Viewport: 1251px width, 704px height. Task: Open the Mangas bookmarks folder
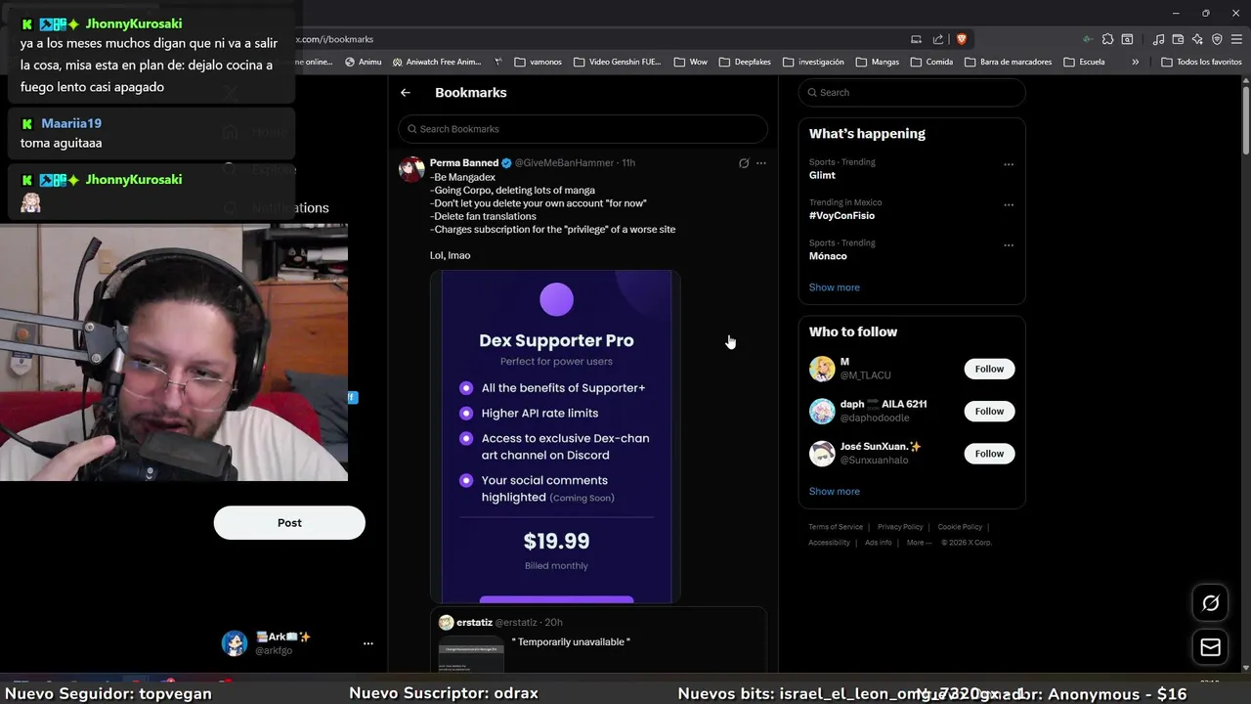point(878,62)
